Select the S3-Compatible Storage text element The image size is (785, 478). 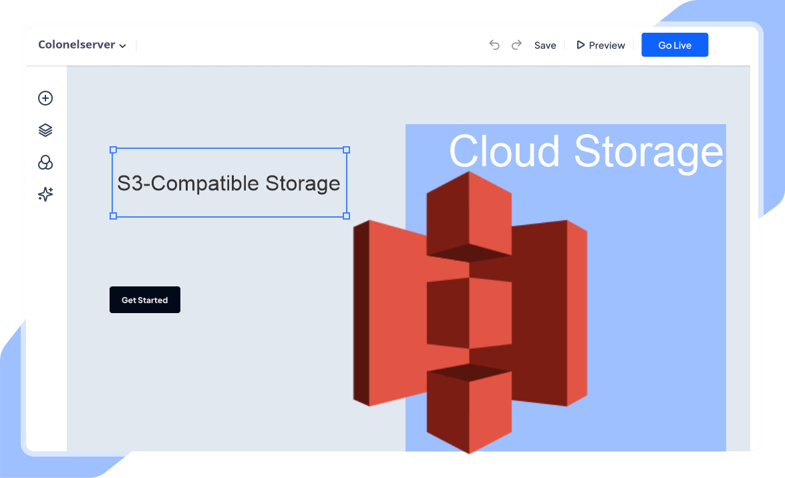(229, 183)
